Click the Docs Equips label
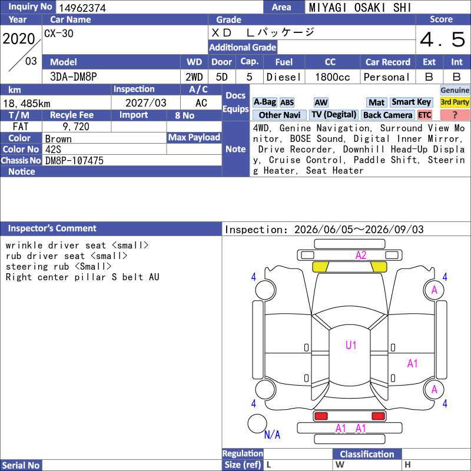Screen dimensions: 471x471 coord(235,102)
